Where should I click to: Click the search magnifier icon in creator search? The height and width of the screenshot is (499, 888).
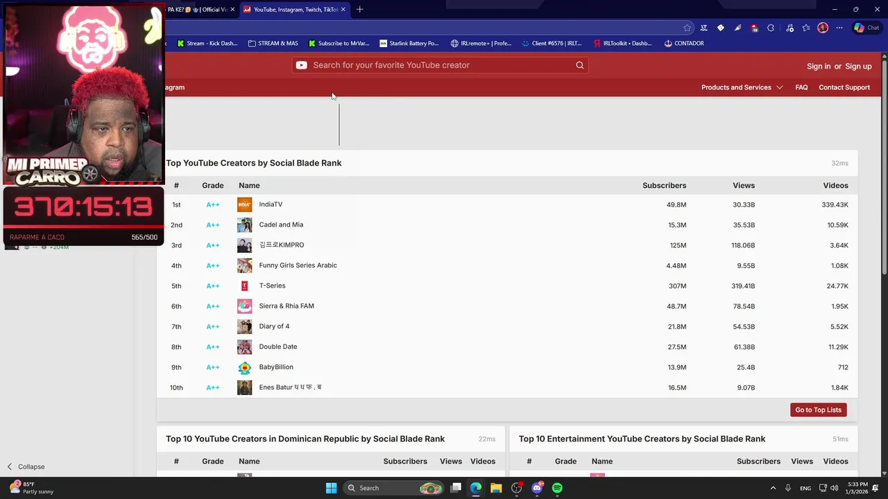[580, 65]
